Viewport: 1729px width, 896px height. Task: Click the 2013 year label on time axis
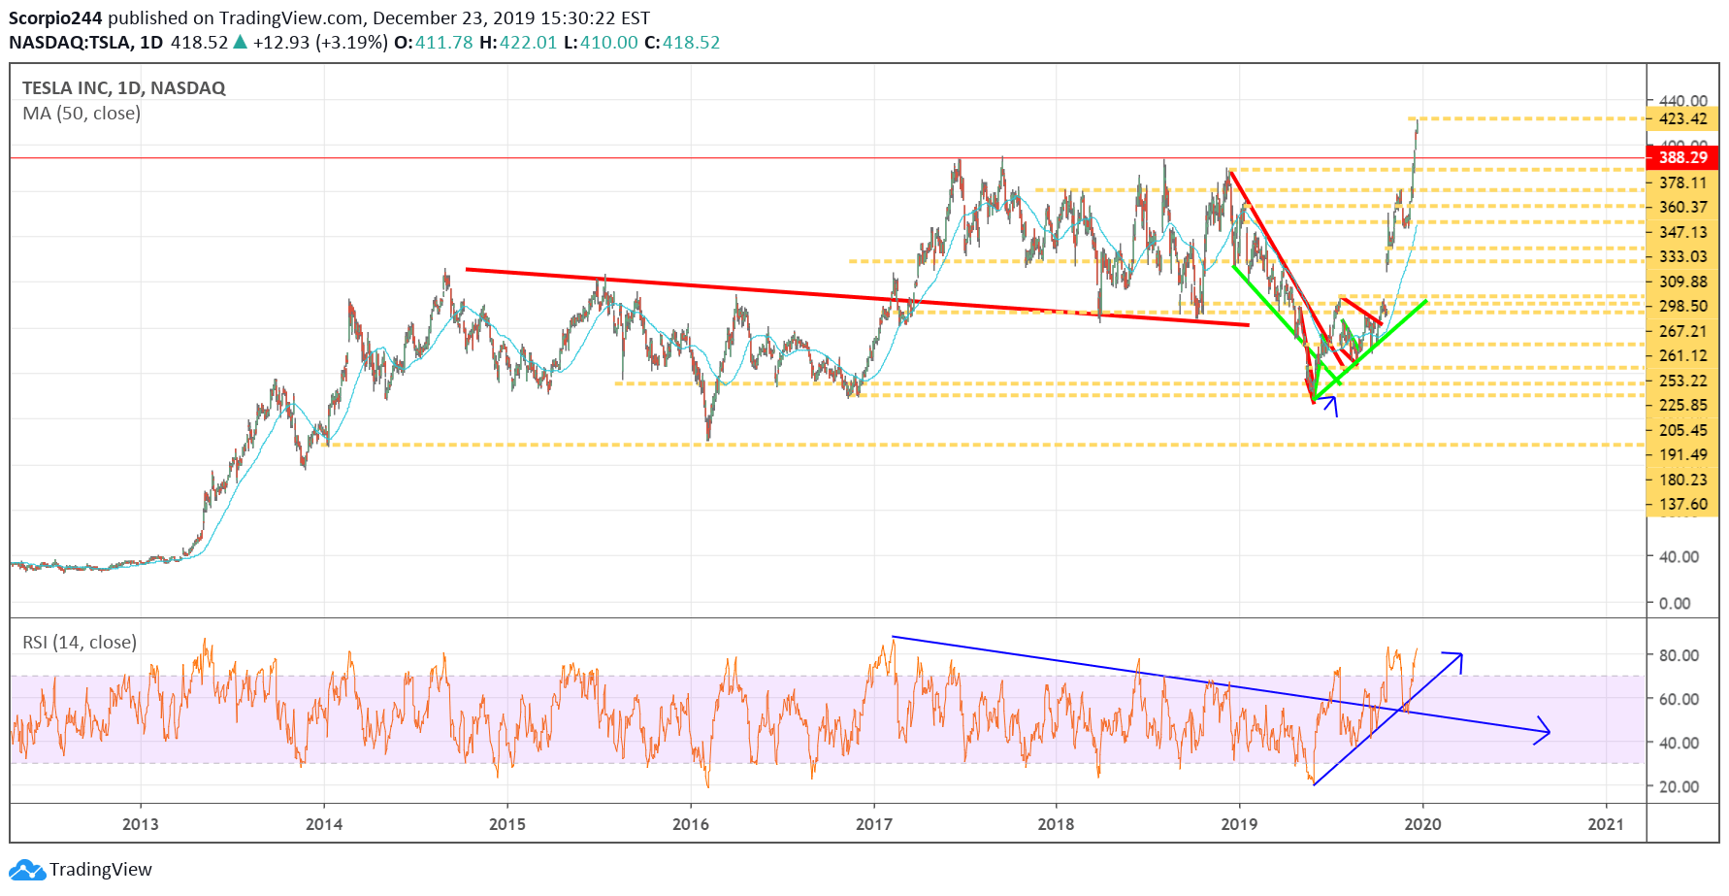[140, 824]
